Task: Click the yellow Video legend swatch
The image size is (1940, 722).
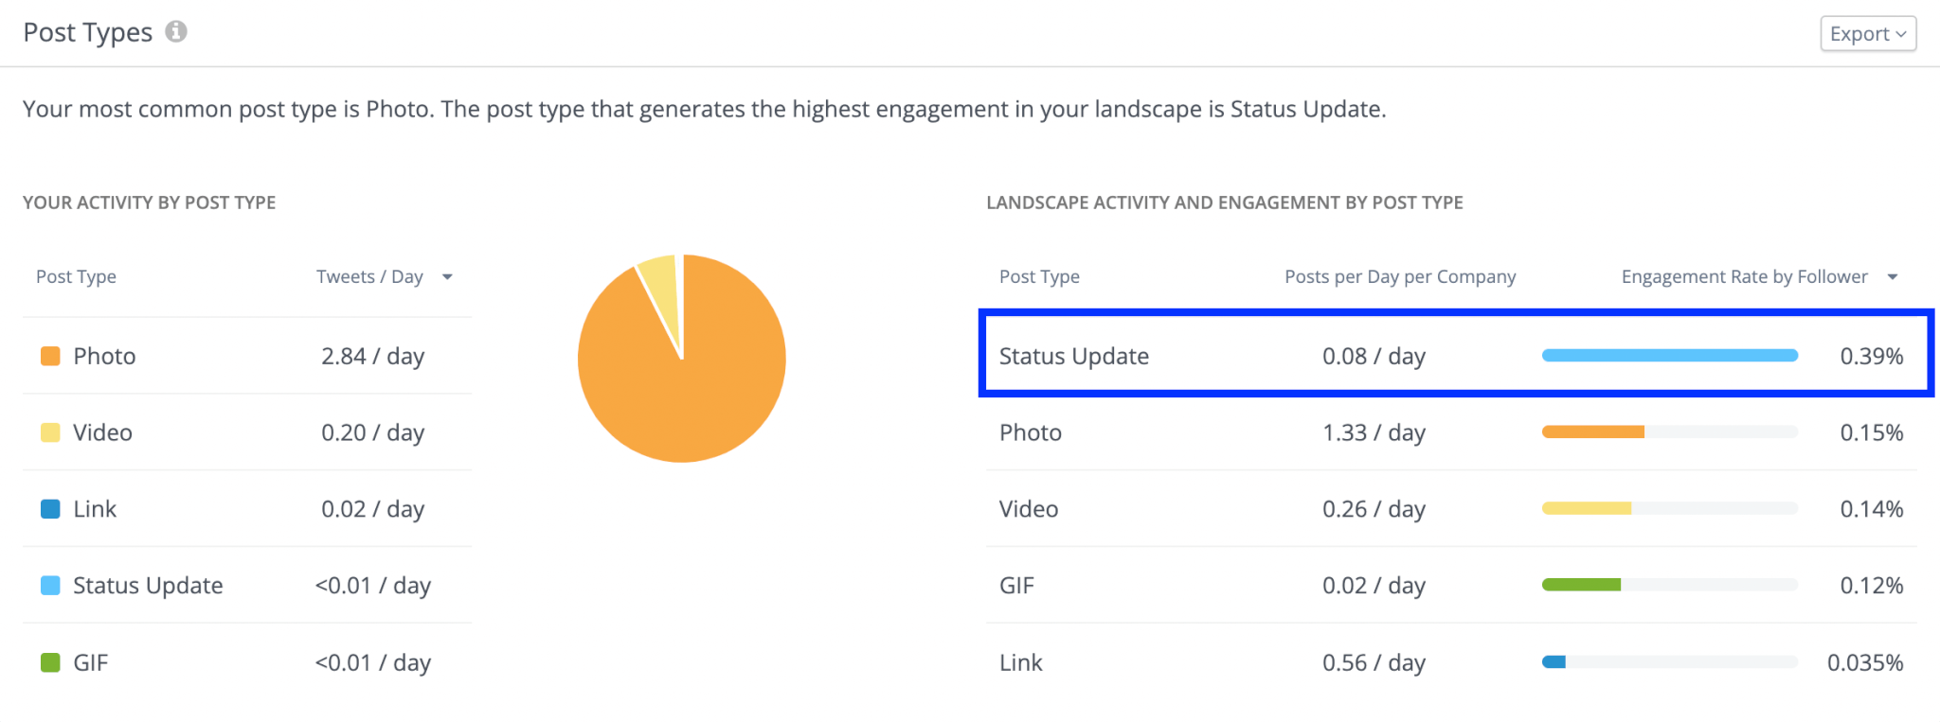Action: pyautogui.click(x=50, y=432)
